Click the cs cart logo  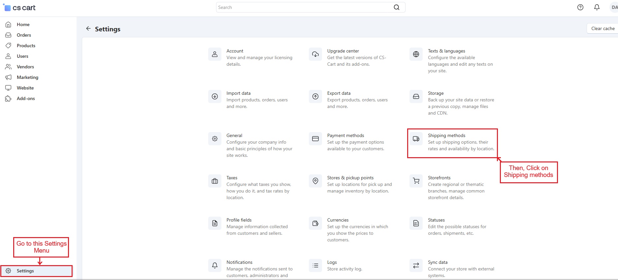click(20, 8)
